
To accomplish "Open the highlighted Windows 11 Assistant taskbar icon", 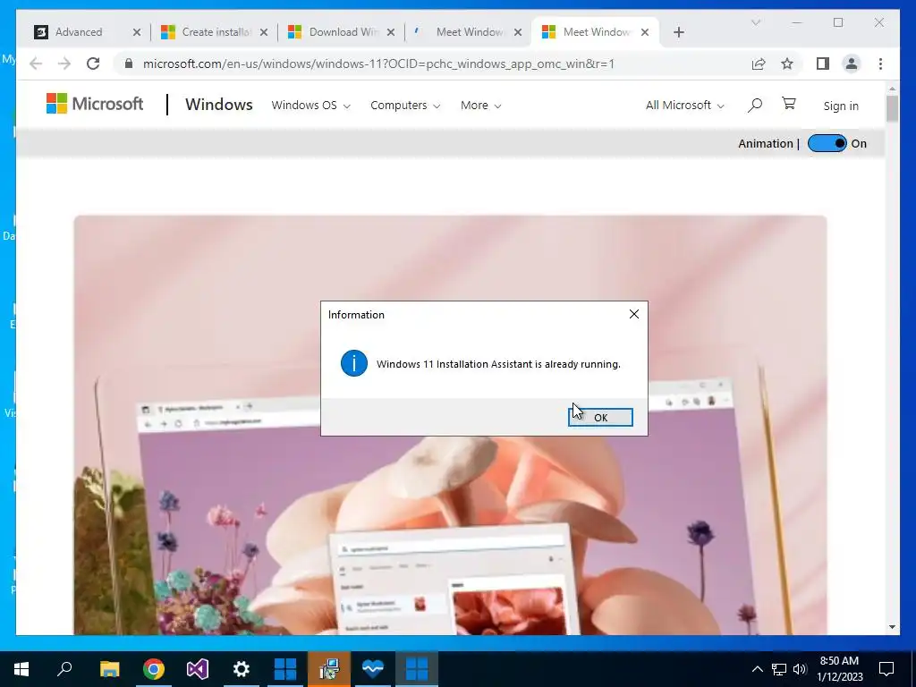I will pyautogui.click(x=417, y=669).
